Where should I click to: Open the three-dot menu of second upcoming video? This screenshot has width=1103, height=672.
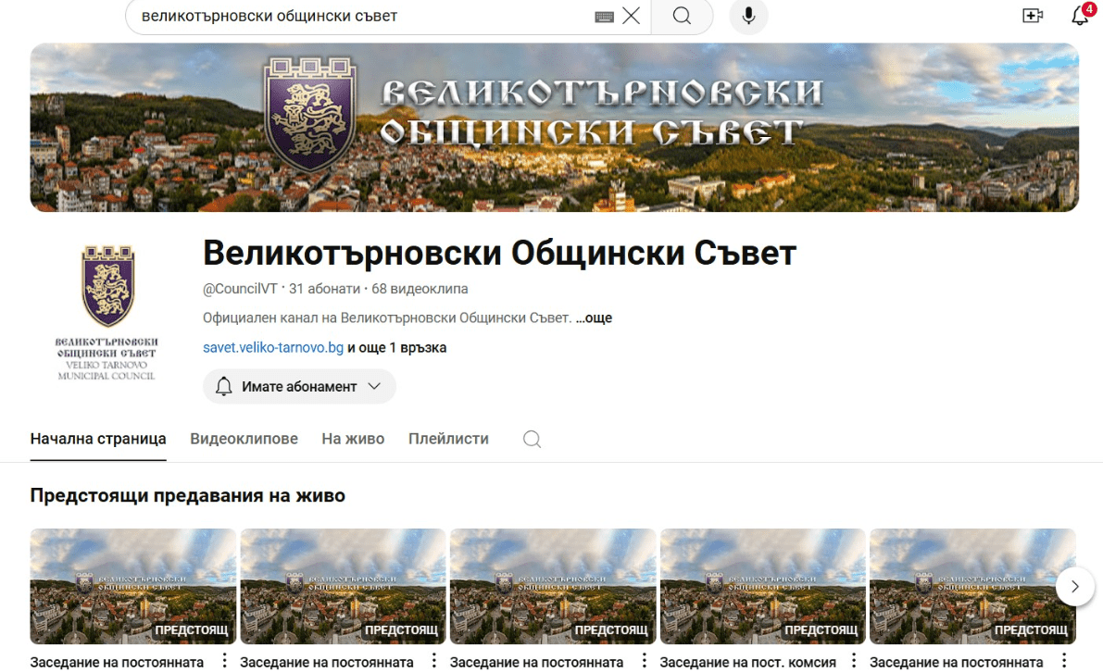click(x=433, y=661)
